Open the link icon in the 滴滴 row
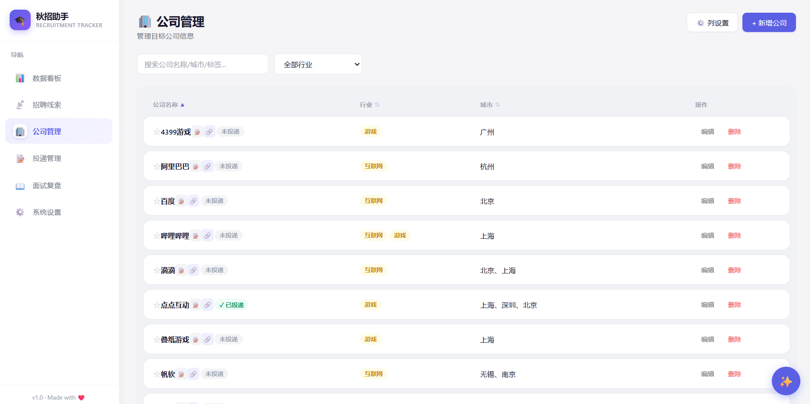Screen dimensions: 810x404 click(x=193, y=270)
